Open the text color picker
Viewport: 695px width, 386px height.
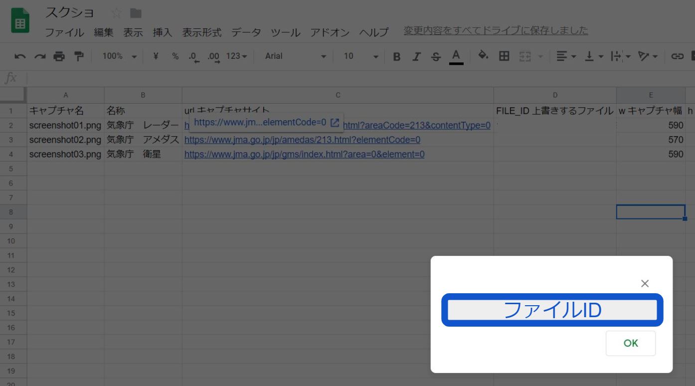(x=456, y=56)
